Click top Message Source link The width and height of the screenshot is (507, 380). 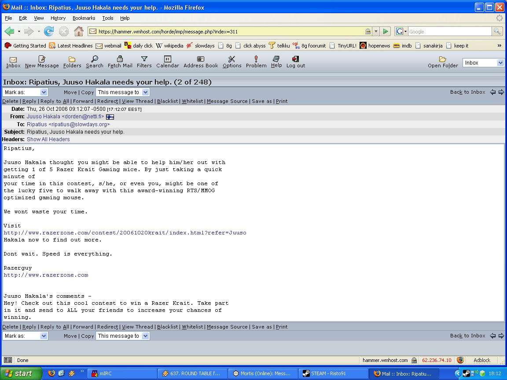click(x=227, y=101)
